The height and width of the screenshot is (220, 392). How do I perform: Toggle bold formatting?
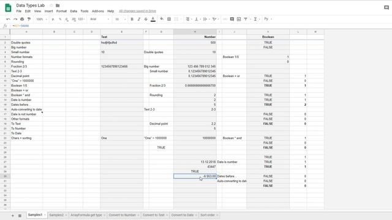[132, 19]
